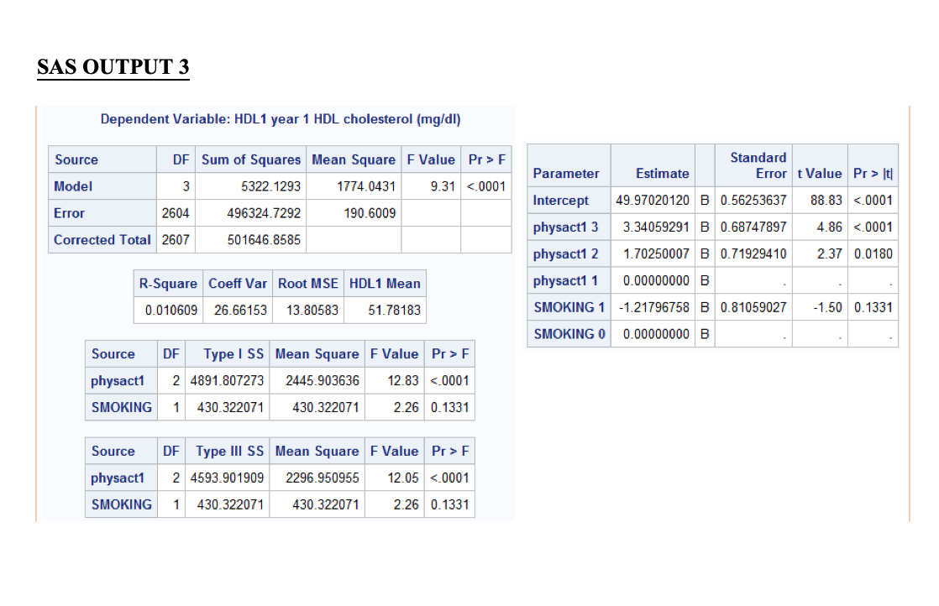
Task: Click t value 2.37
Action: click(x=830, y=253)
